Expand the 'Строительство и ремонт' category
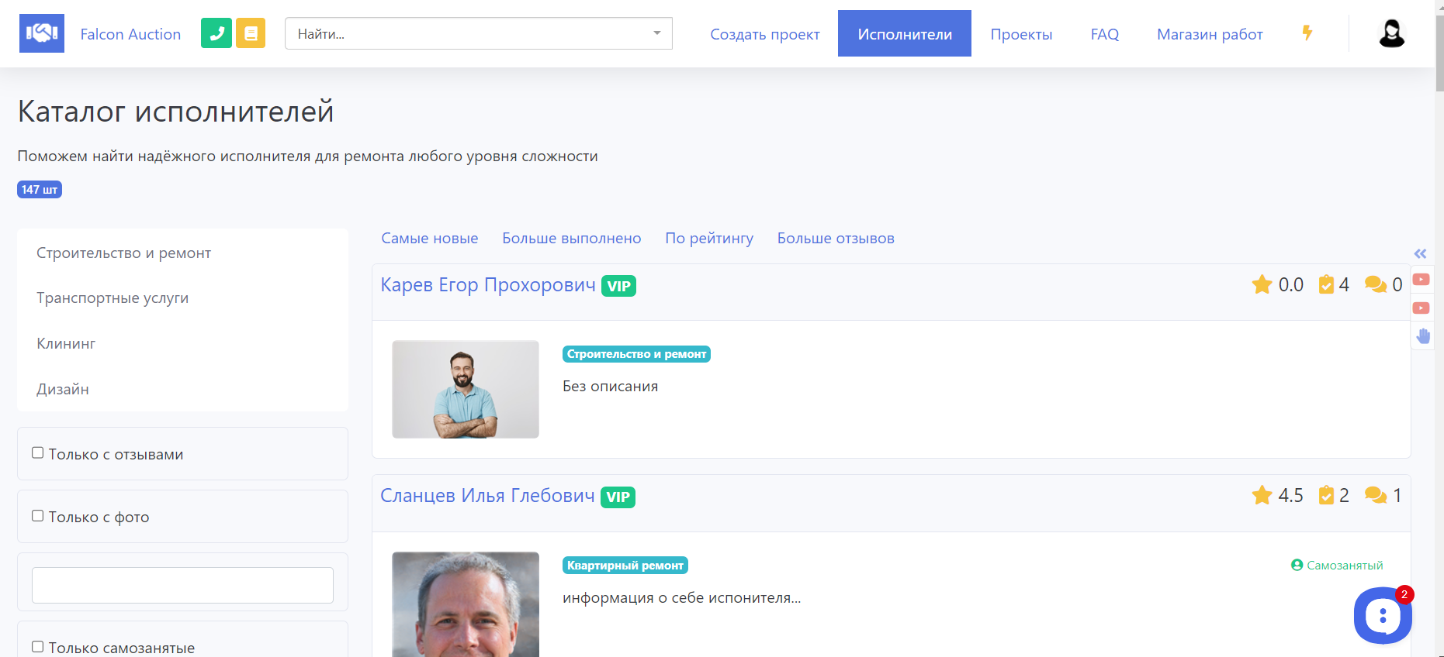 [x=123, y=253]
